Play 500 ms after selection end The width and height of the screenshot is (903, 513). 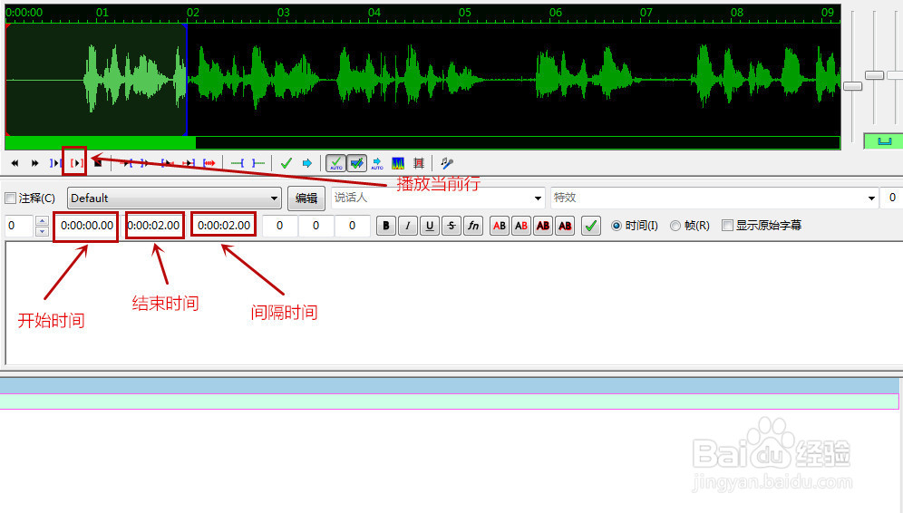point(144,163)
